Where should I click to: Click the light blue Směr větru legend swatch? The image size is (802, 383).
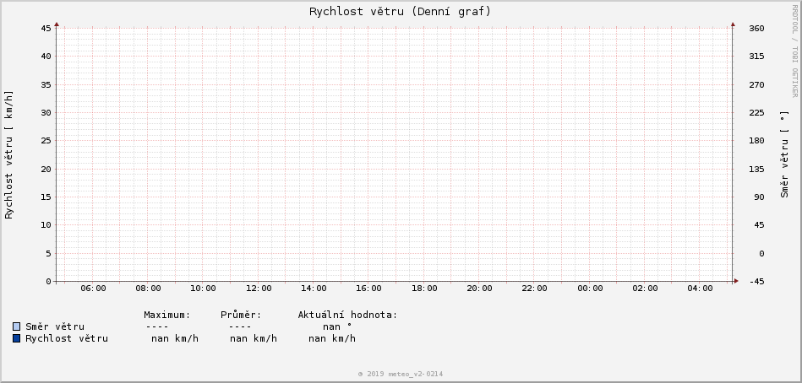point(17,326)
